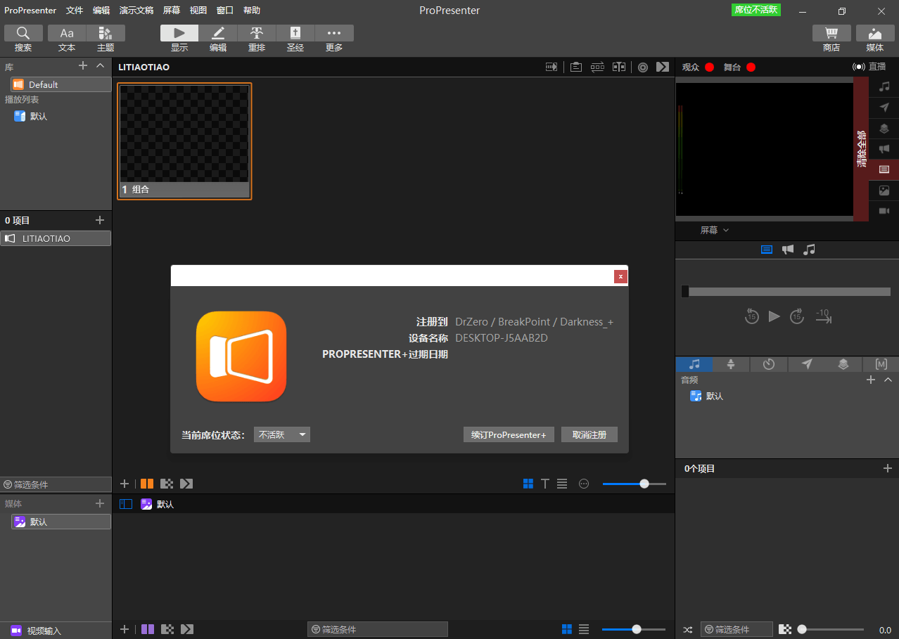Select grid view in media bin footer
The height and width of the screenshot is (639, 899).
click(x=567, y=629)
